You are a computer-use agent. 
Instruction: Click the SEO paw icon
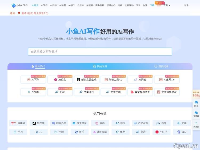pos(179,132)
